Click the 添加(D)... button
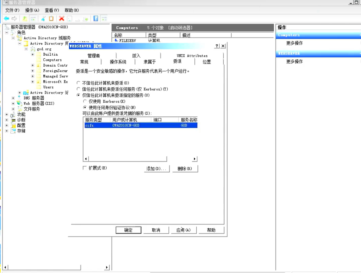361x273 pixels. (157, 169)
